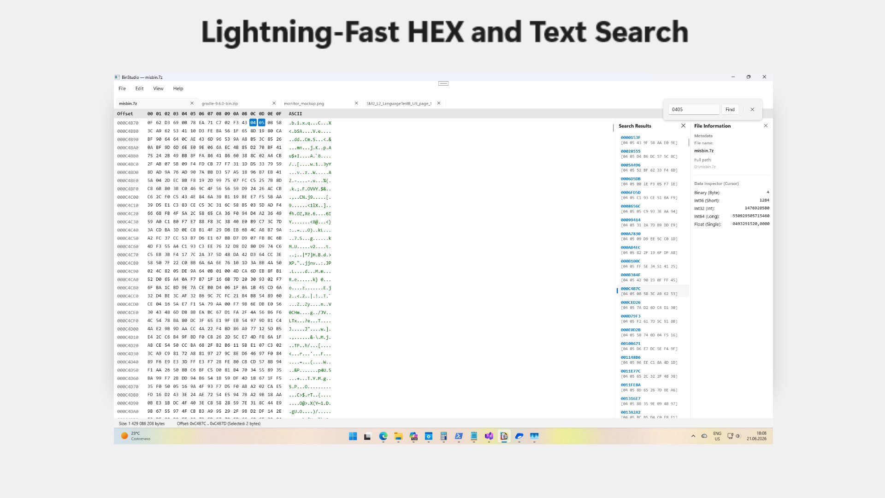The width and height of the screenshot is (885, 498).
Task: Select the highlighted 05 byte in row 000C4B70
Action: pos(261,123)
